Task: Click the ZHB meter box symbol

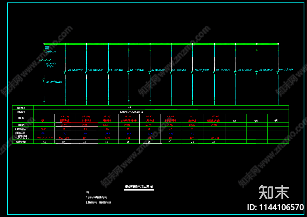Action: [47, 48]
